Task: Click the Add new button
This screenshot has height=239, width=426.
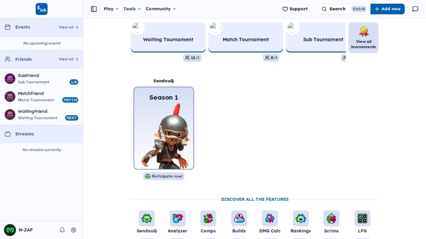Action: click(388, 9)
